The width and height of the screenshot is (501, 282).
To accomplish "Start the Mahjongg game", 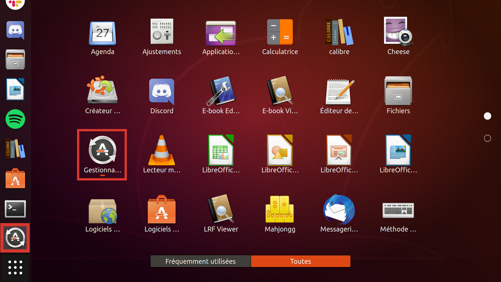I will (280, 209).
